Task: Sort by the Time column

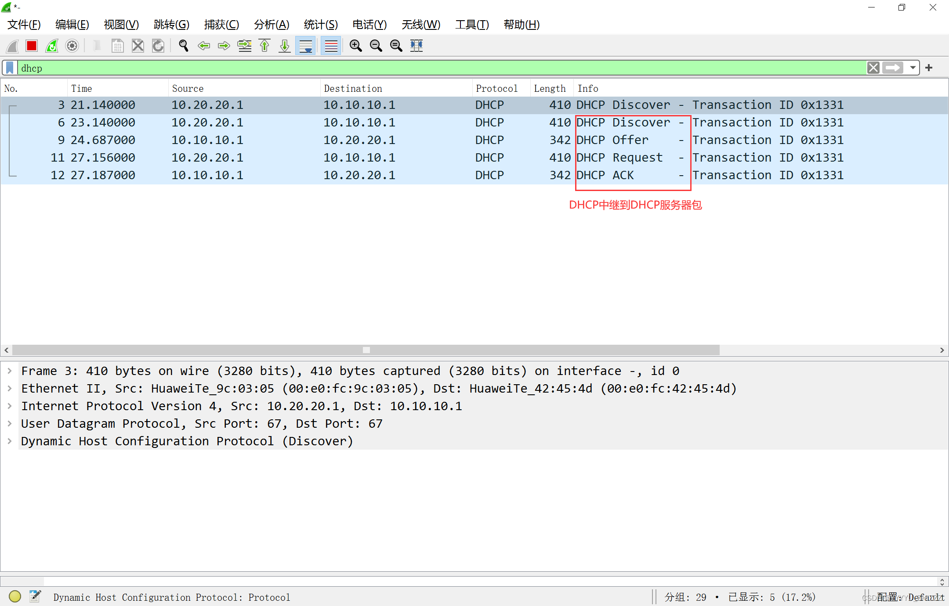Action: click(x=118, y=89)
